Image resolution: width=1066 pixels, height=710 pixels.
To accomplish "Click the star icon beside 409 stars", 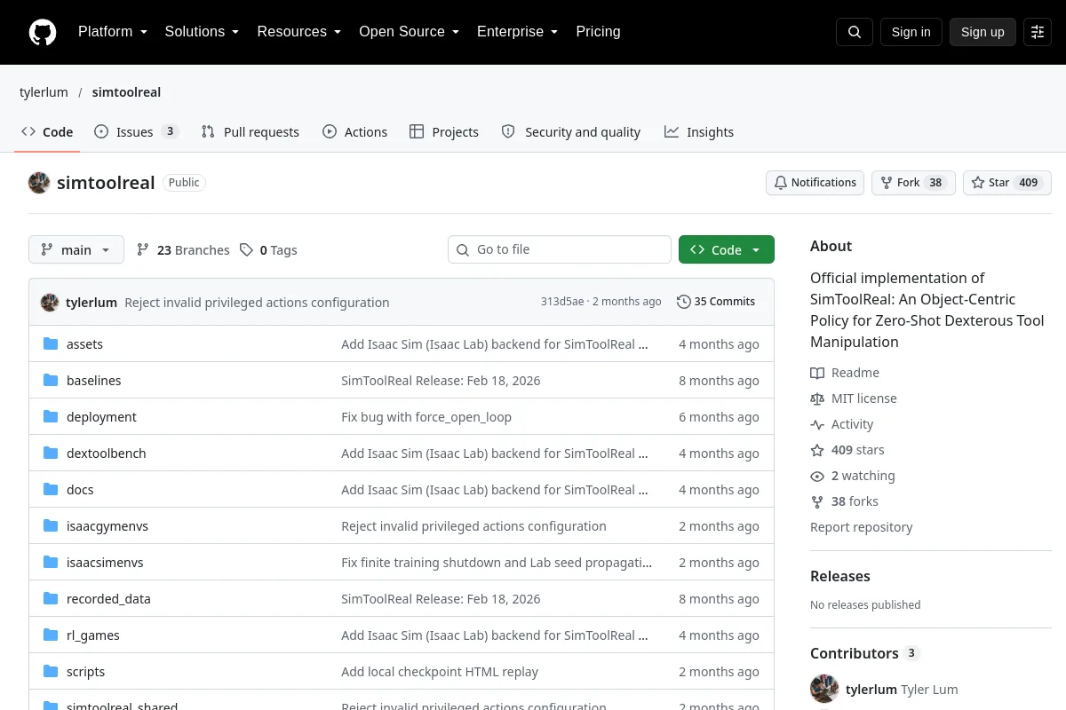I will [x=817, y=450].
